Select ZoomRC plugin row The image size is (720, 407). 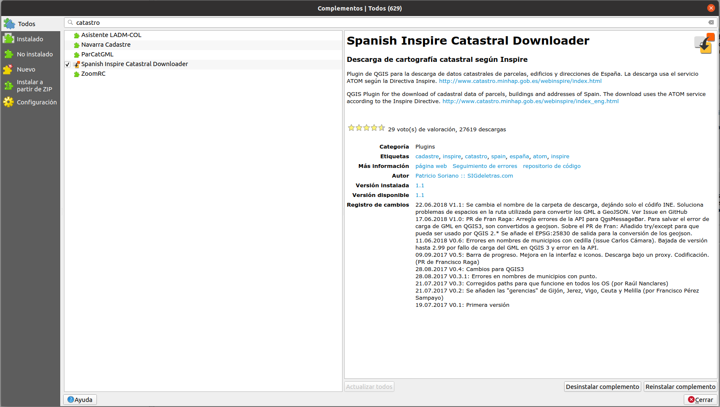click(x=203, y=74)
